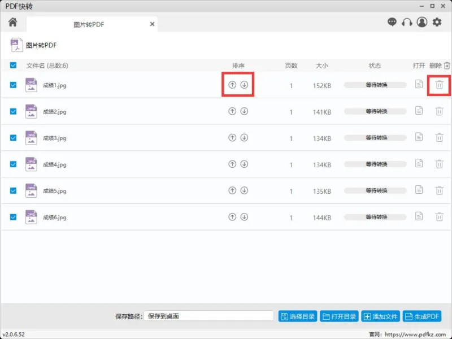Click the 保存路径 input field
Image resolution: width=452 pixels, height=339 pixels.
[208, 316]
